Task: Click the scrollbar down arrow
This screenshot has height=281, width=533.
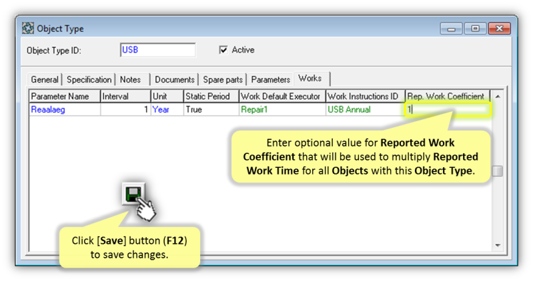Action: (x=497, y=246)
